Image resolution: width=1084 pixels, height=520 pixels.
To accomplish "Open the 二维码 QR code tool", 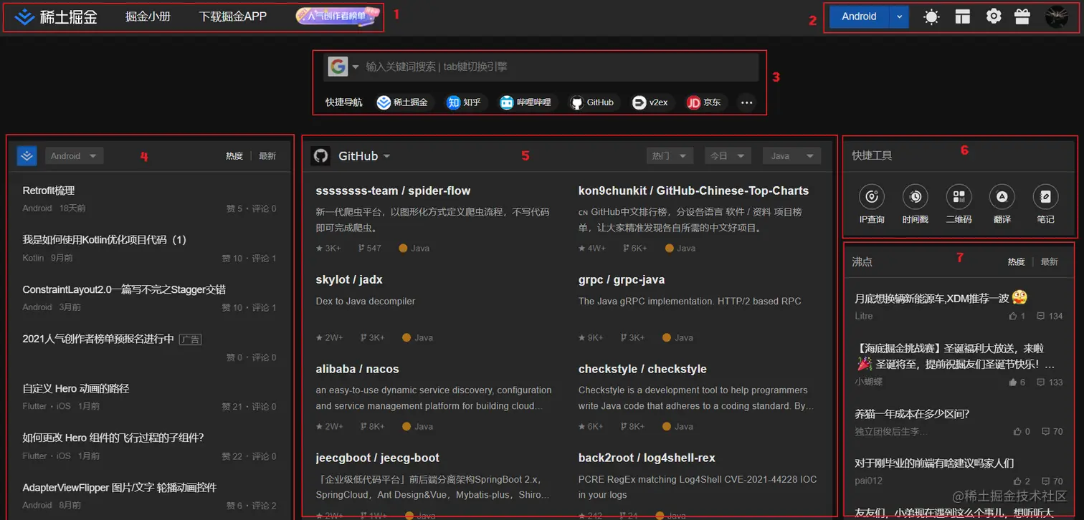I will click(959, 203).
